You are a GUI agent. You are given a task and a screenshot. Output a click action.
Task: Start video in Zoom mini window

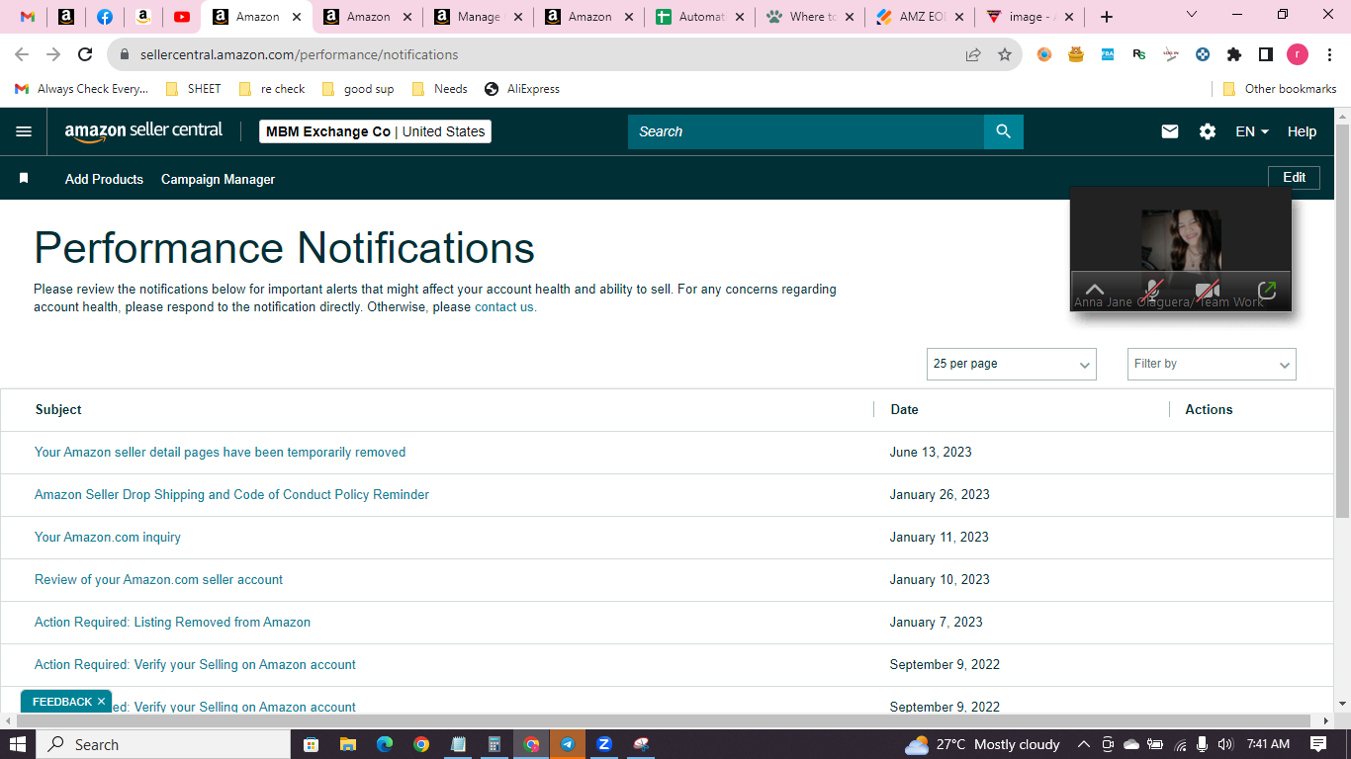[x=1208, y=291]
